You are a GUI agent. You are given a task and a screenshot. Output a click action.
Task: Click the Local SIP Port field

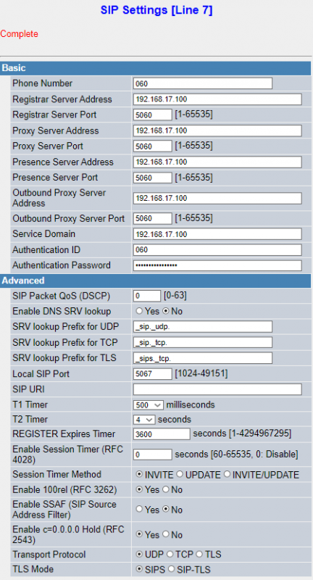(153, 374)
